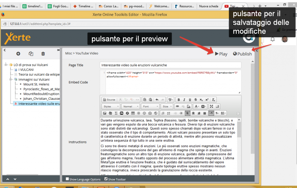Center-align the paragraph text
Image resolution: width=297 pixels, height=188 pixels.
193,113
